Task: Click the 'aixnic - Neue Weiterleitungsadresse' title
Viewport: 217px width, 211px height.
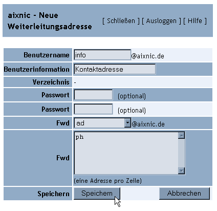Action: coord(50,21)
